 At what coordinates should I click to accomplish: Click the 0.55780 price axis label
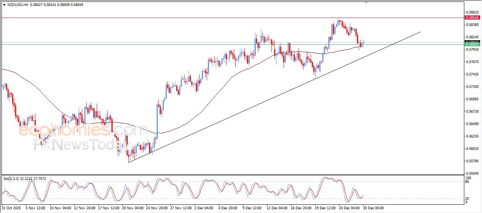coord(472,161)
